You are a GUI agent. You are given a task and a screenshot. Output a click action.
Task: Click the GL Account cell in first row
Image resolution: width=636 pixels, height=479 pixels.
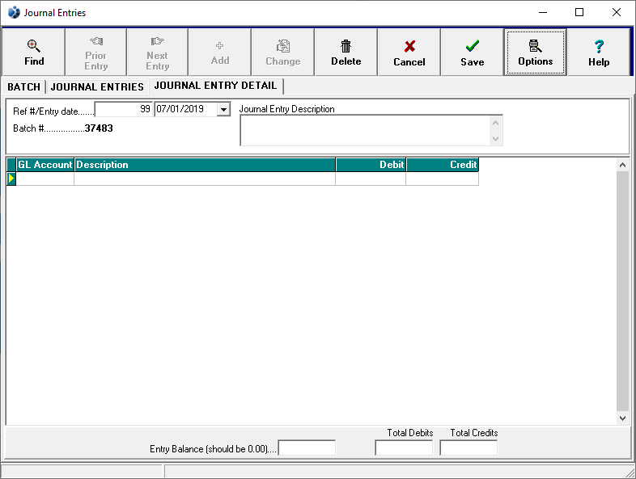(45, 179)
